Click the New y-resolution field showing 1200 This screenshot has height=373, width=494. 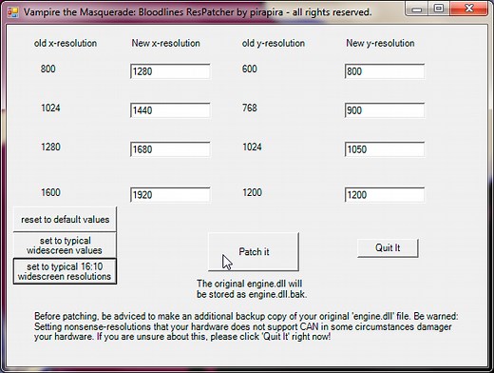[385, 195]
